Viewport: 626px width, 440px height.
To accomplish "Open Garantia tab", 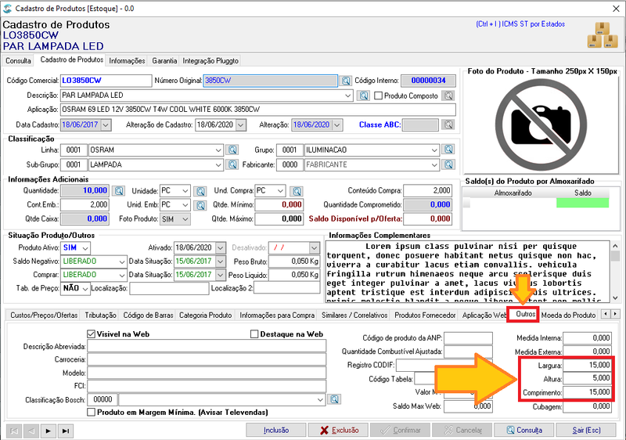I will click(164, 61).
